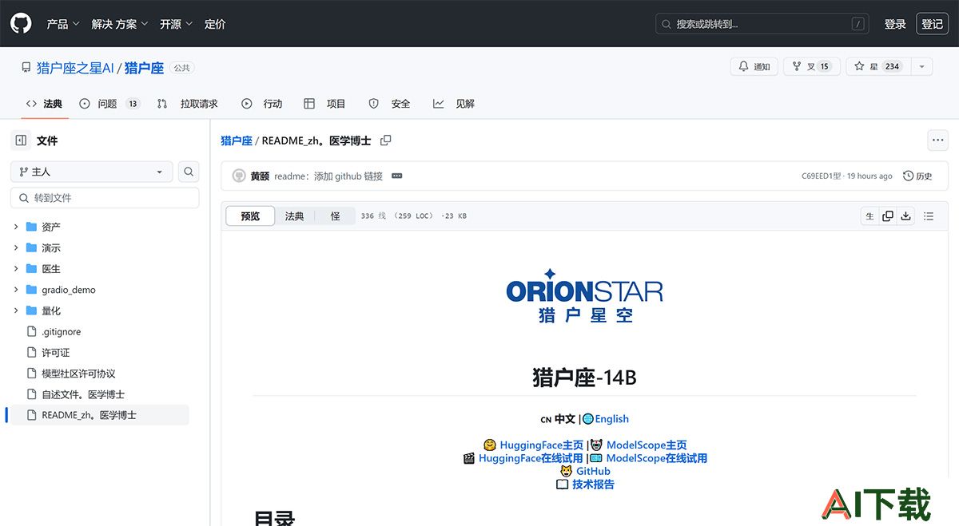Open the star lists dropdown arrow

[921, 67]
